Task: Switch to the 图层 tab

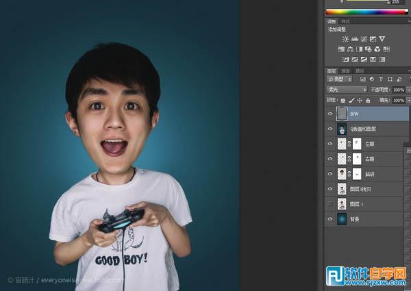Action: (332, 71)
